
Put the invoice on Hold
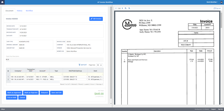click(12, 98)
